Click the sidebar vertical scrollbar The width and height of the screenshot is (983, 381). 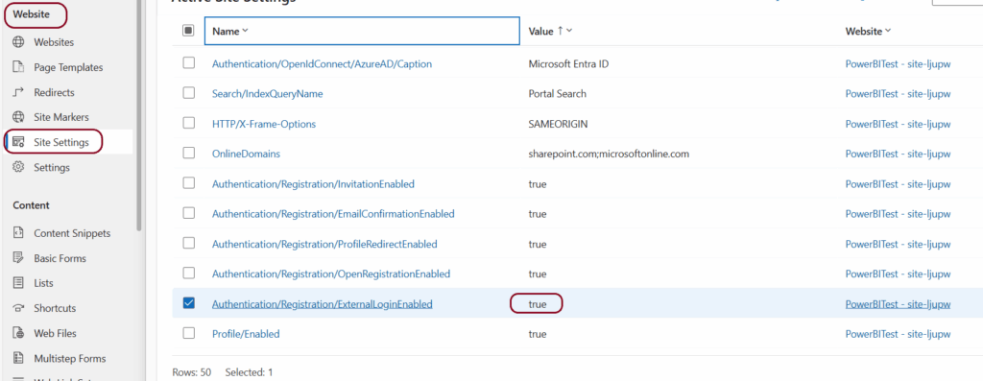tap(139, 116)
